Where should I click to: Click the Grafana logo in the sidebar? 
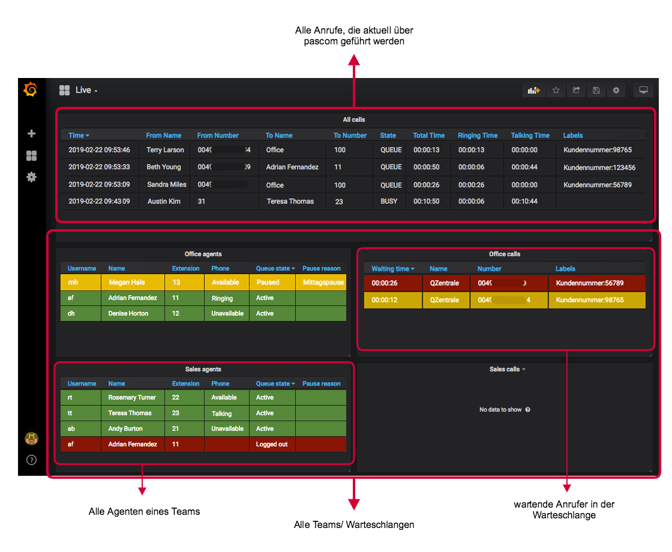31,89
